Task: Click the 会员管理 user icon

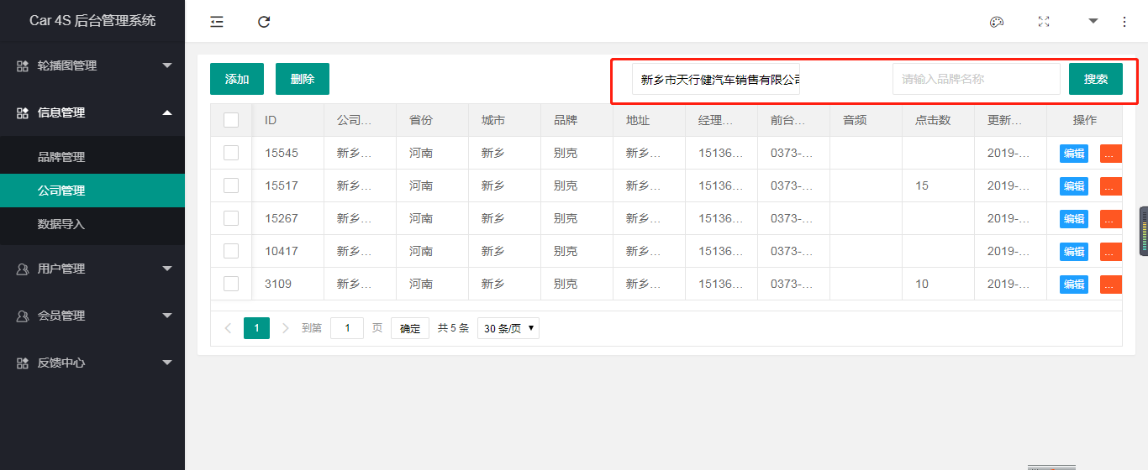Action: (x=23, y=316)
